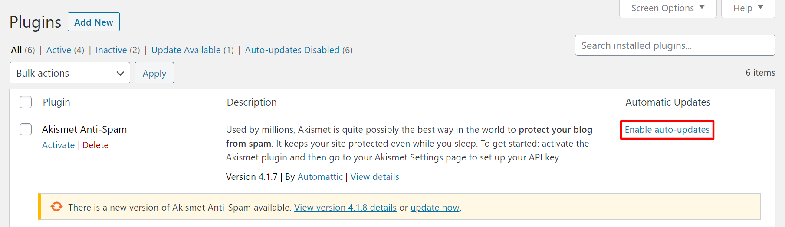Filter by Update Available plugins
The image size is (785, 227).
click(x=186, y=50)
